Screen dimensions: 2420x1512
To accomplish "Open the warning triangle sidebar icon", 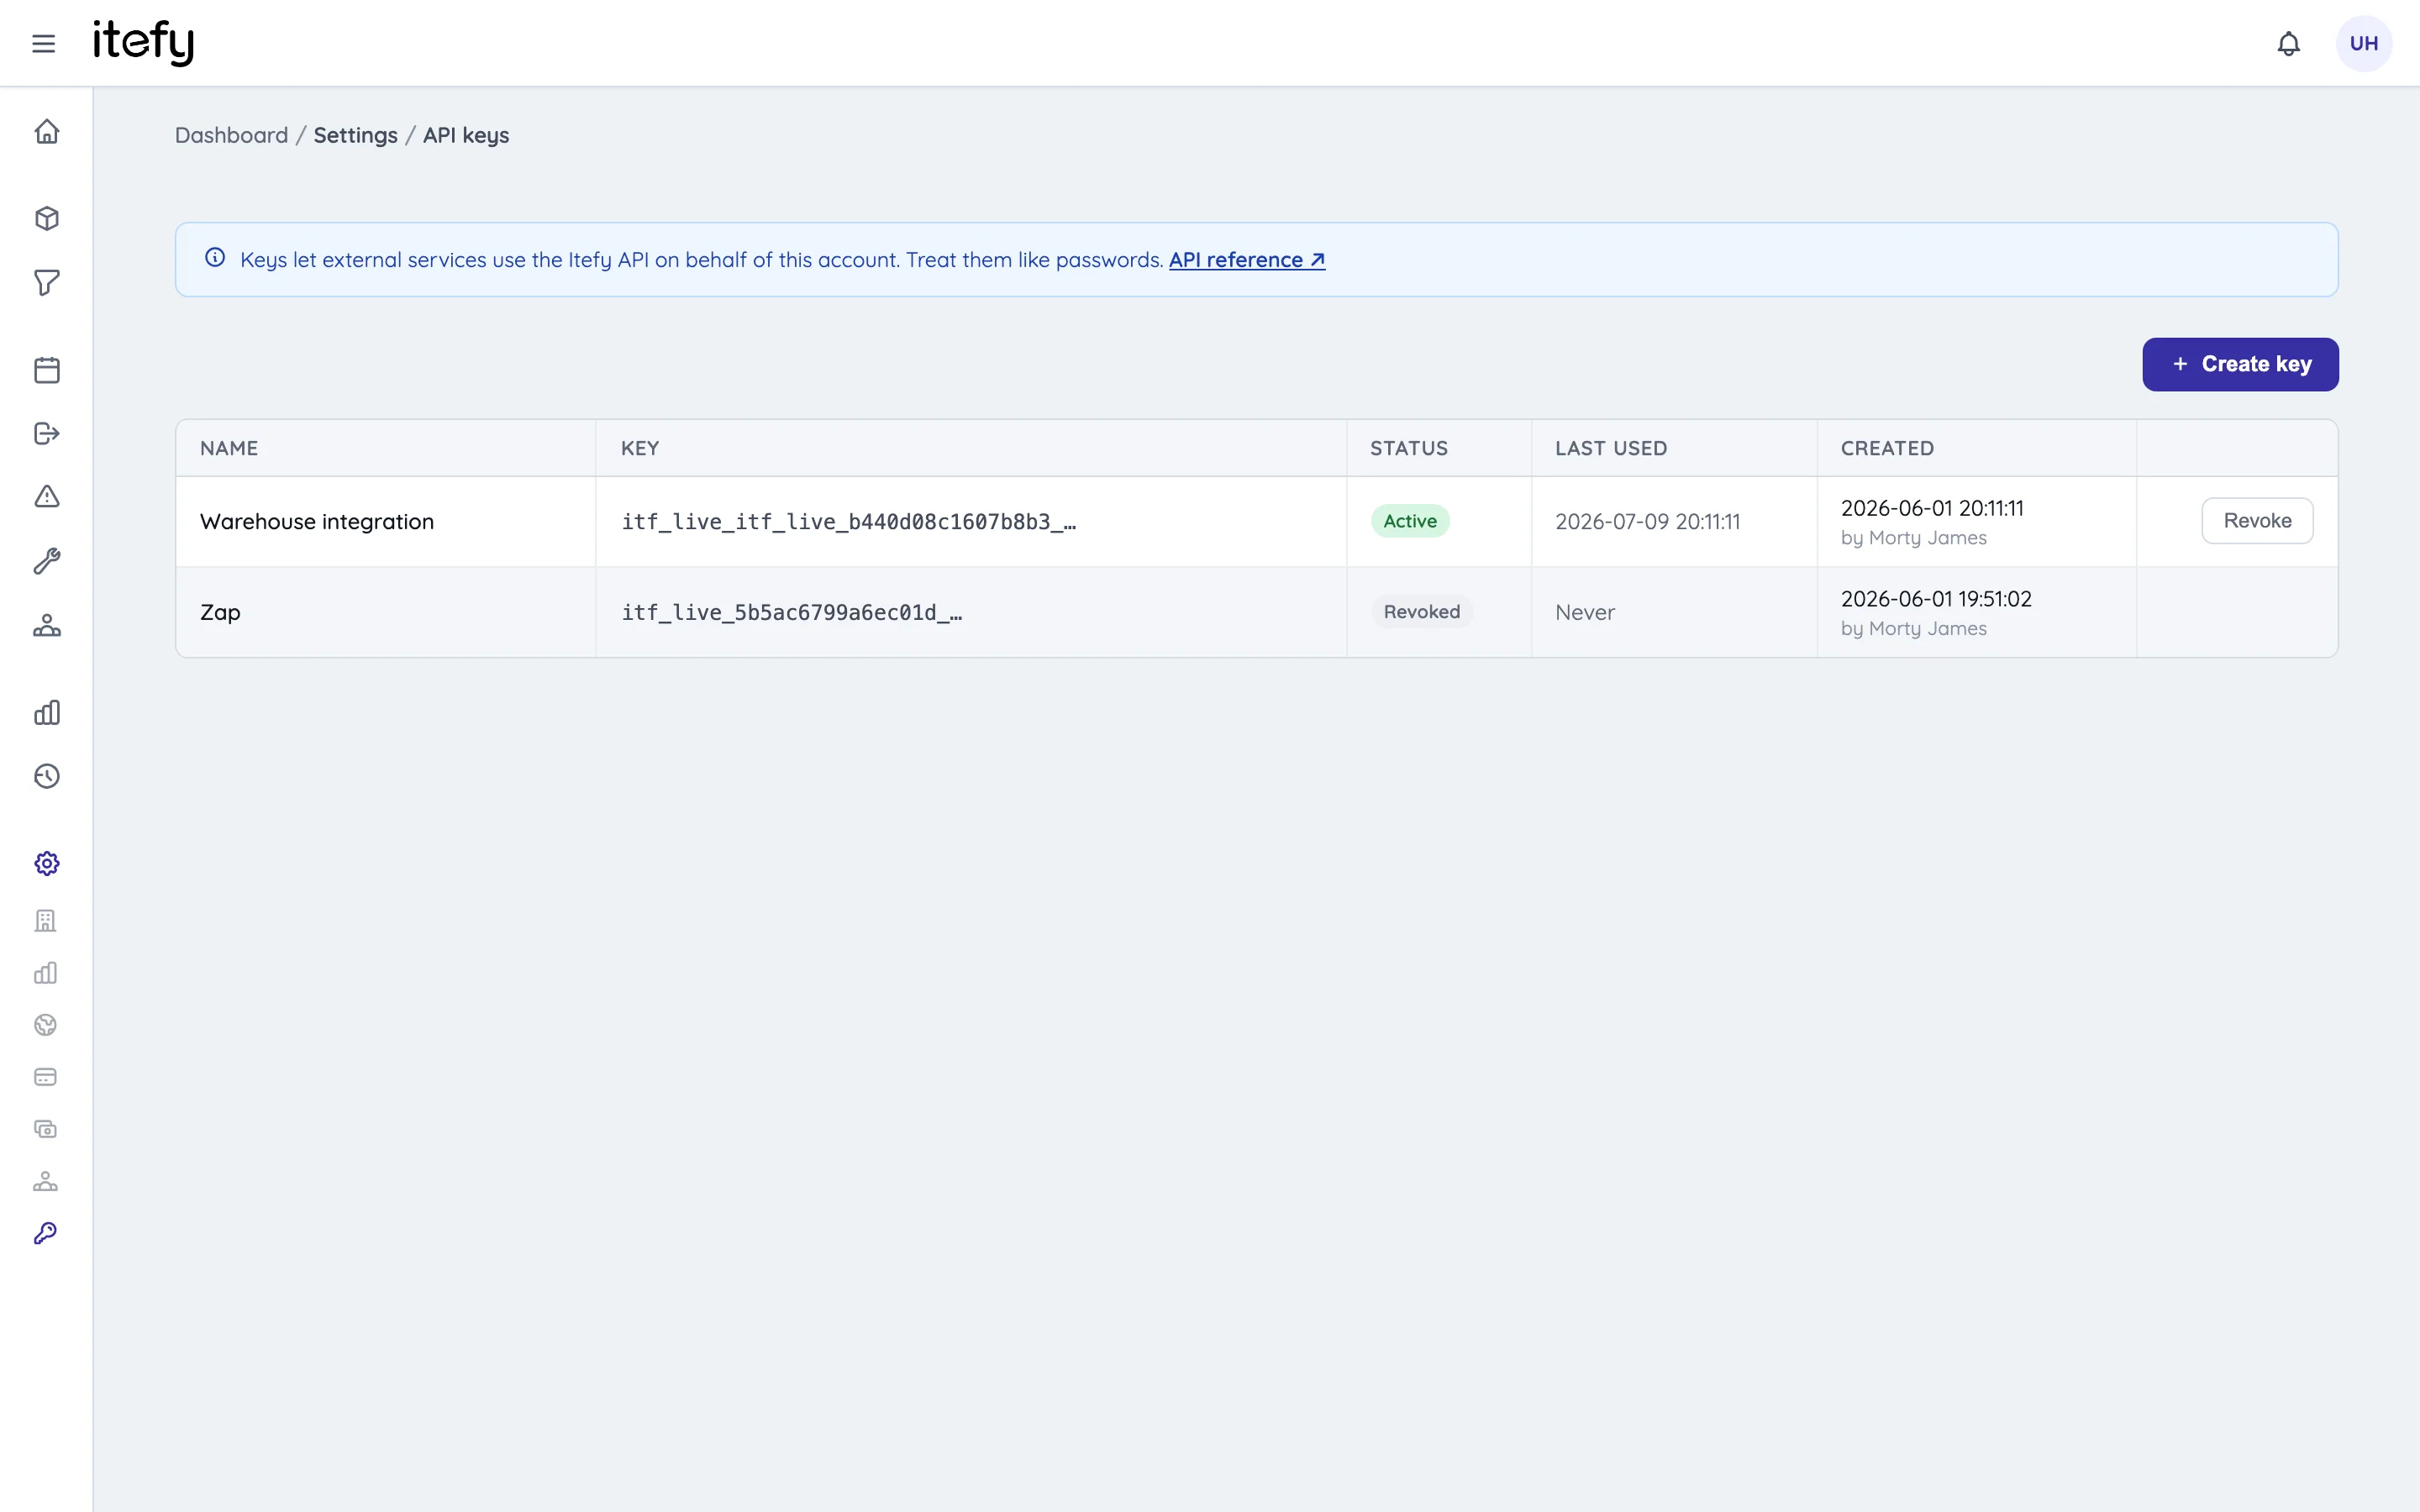I will tap(47, 497).
